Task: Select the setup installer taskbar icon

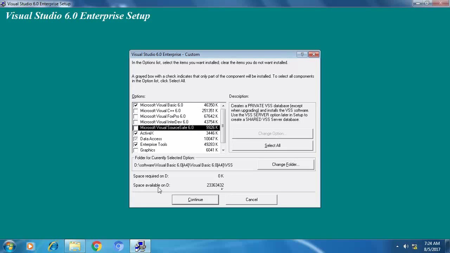Action: [x=140, y=246]
